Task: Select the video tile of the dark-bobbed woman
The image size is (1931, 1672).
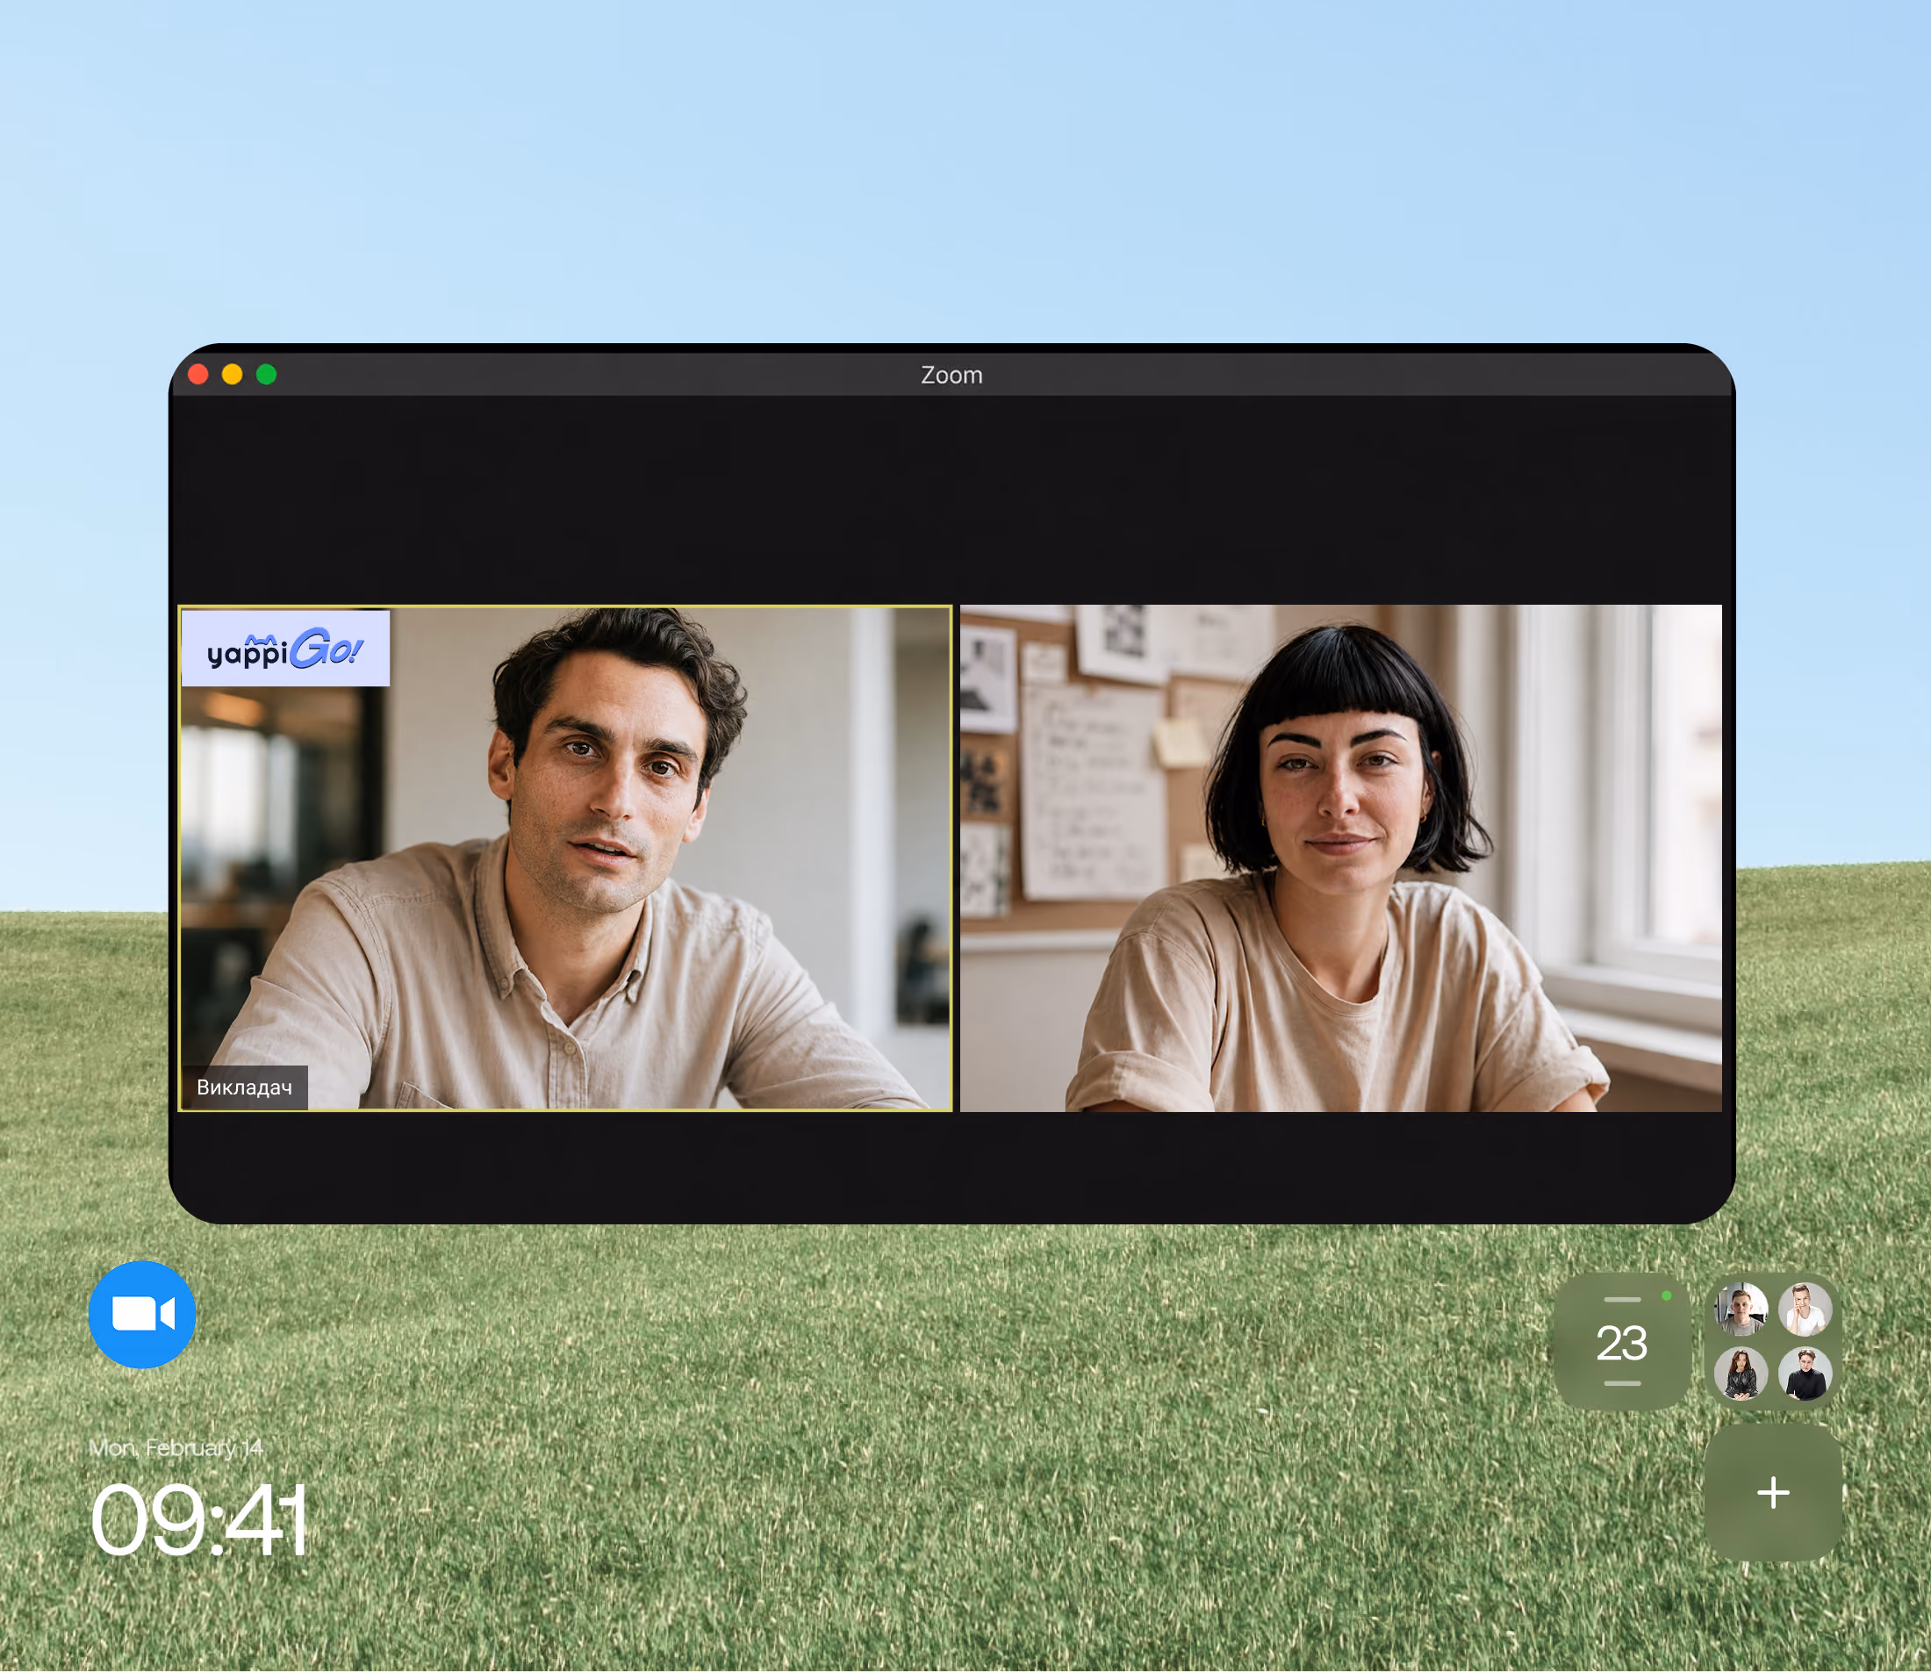Action: [1340, 858]
